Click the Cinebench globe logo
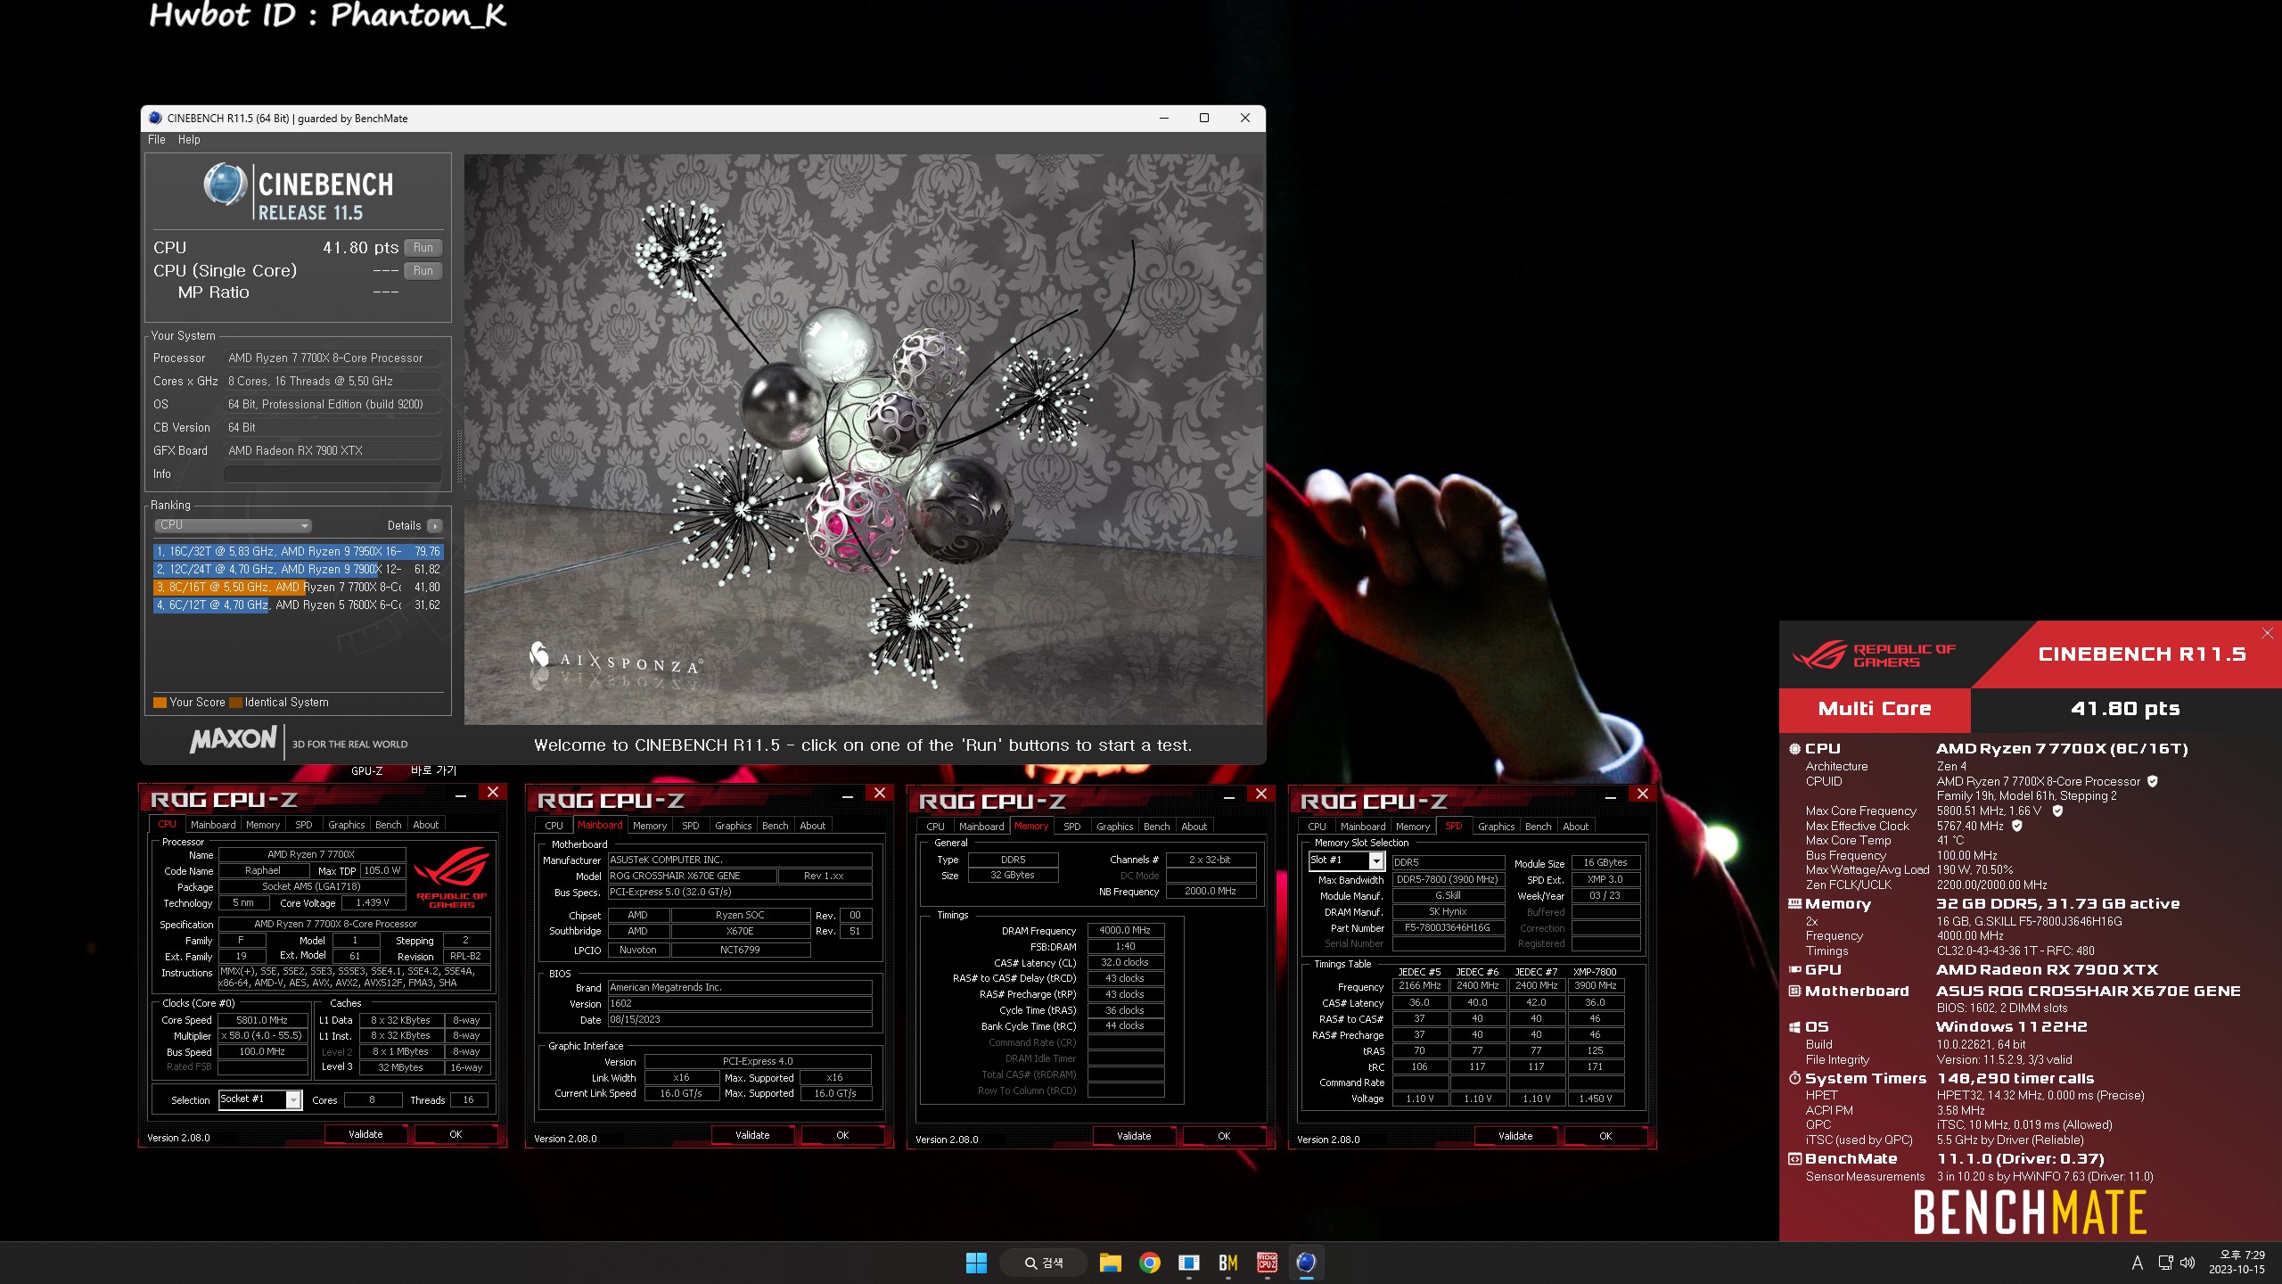Image resolution: width=2282 pixels, height=1284 pixels. (x=226, y=184)
